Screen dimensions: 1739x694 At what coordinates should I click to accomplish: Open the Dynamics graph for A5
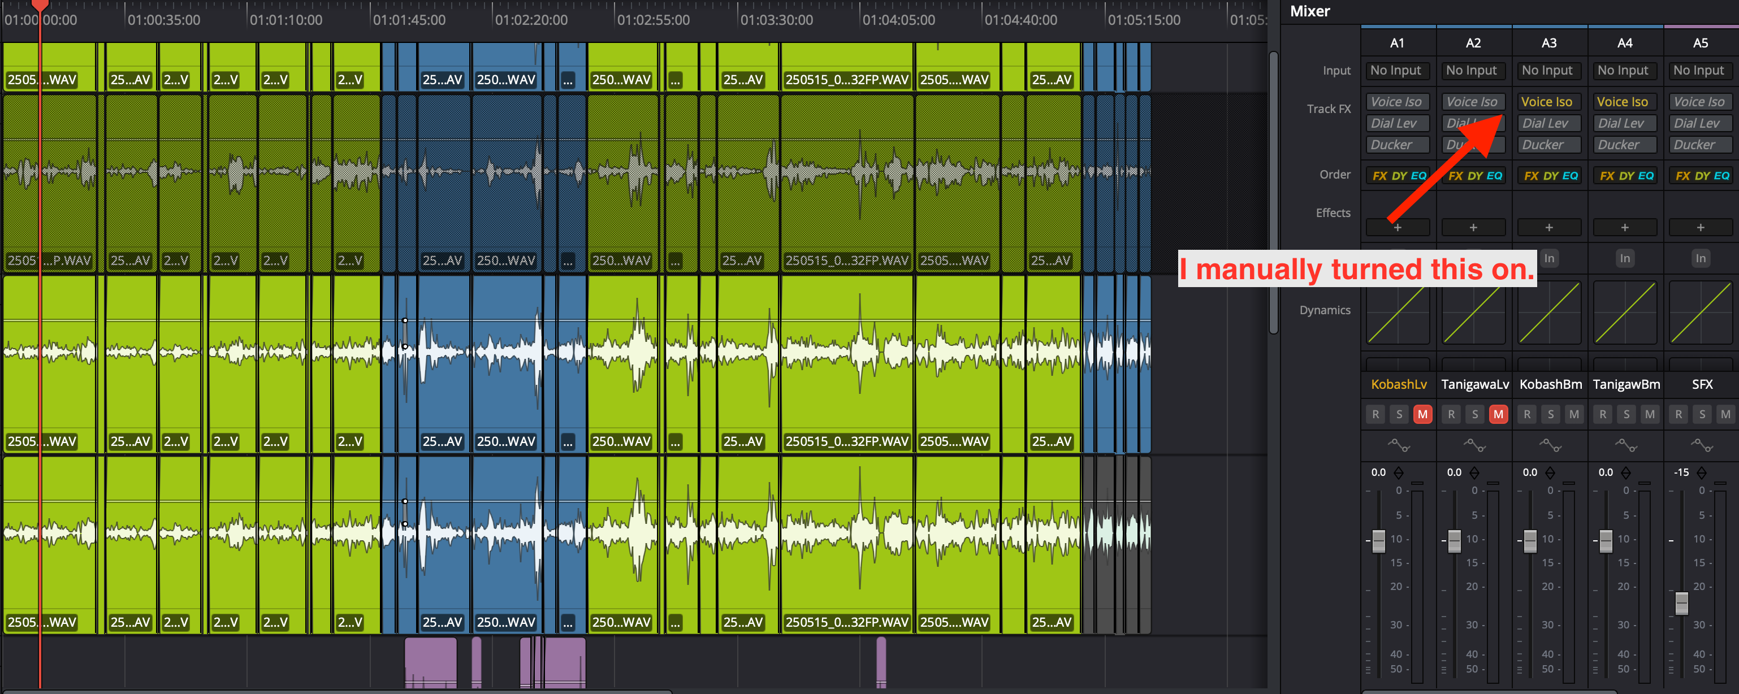tap(1701, 313)
